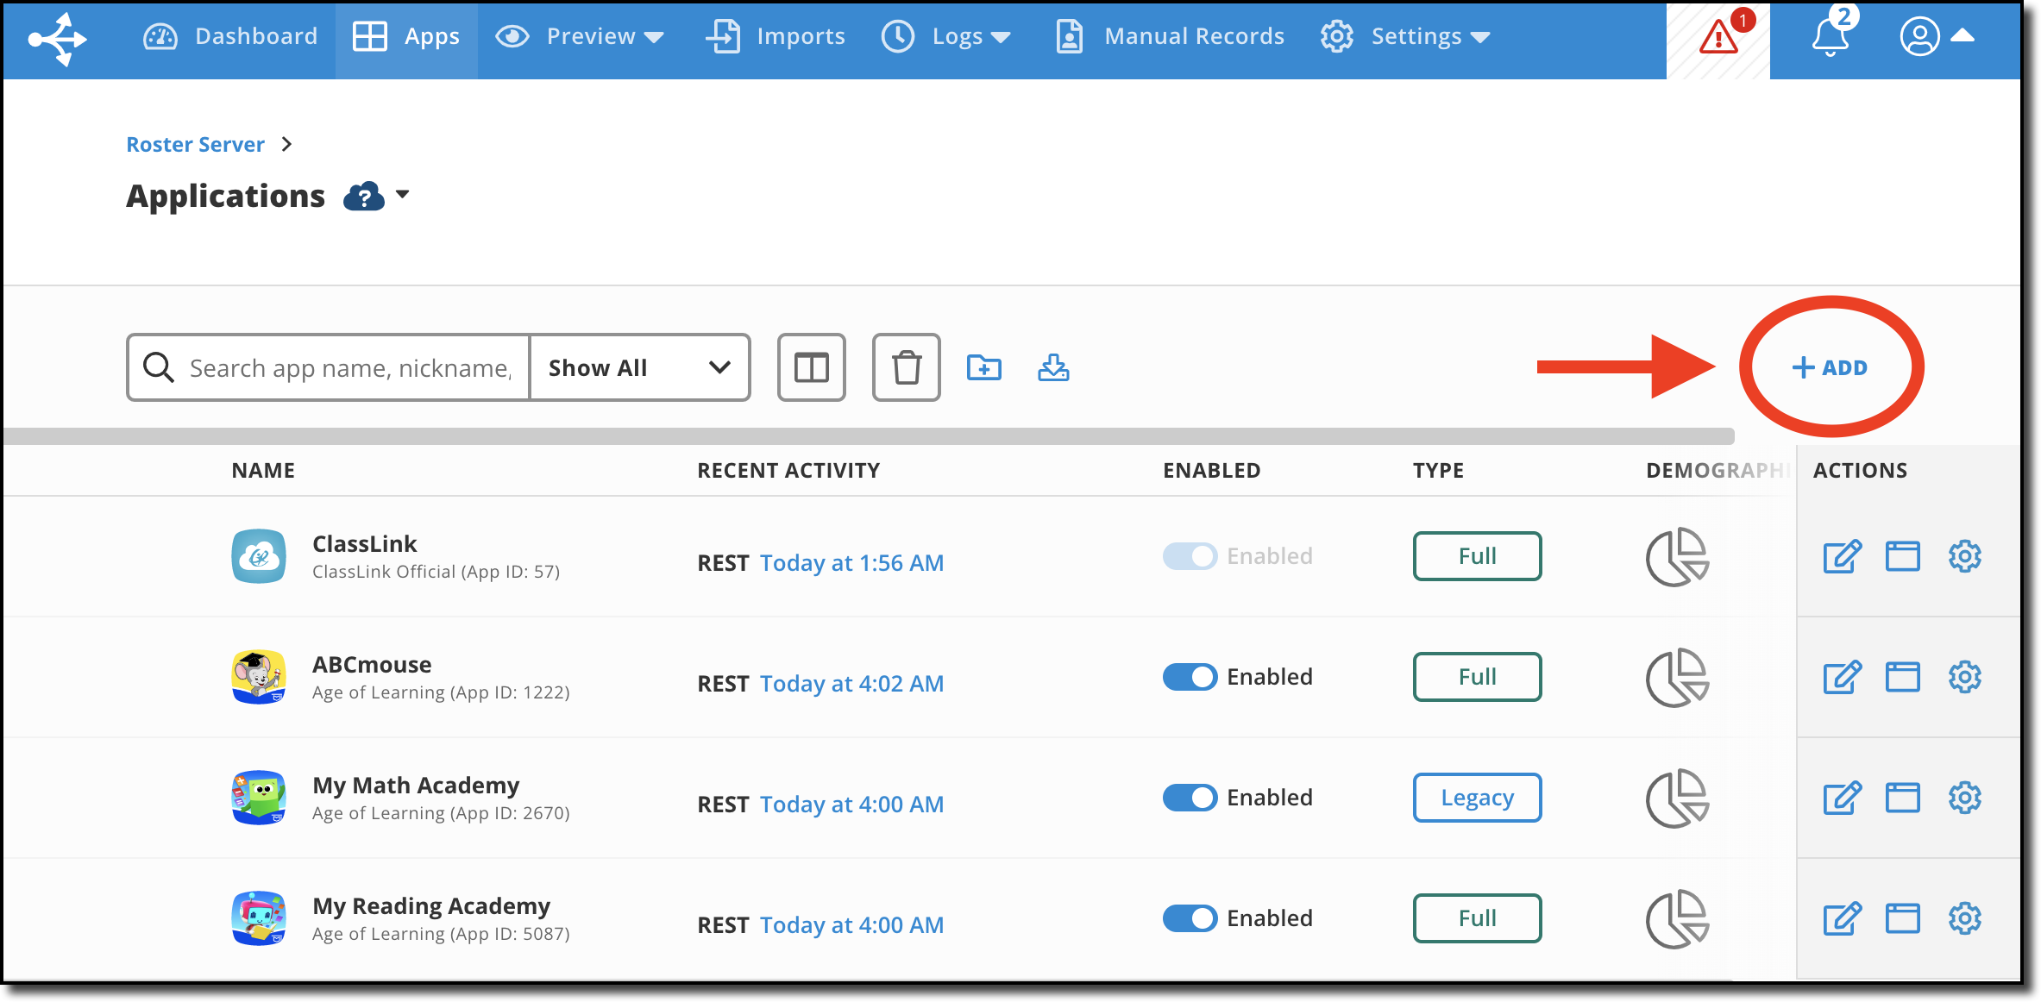Click the trash can delete icon
This screenshot has width=2041, height=1002.
coord(906,367)
